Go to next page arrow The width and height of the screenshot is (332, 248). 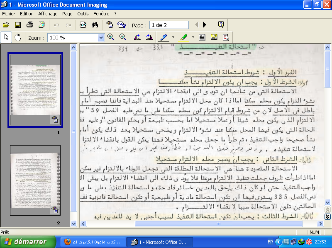pos(204,25)
